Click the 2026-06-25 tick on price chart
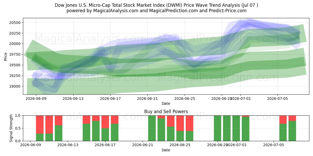 pyautogui.click(x=185, y=99)
